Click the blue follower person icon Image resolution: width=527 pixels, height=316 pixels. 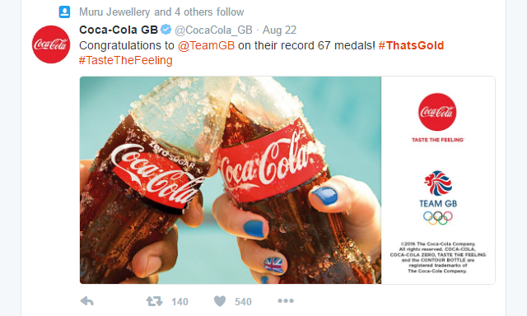(64, 12)
